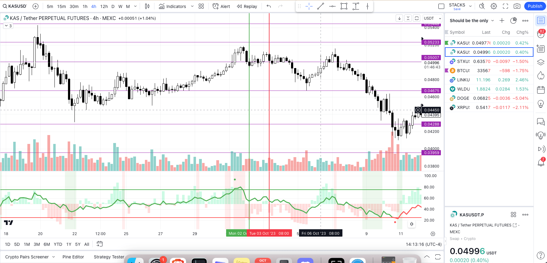Open the Strategy Tester tab
The width and height of the screenshot is (547, 263).
109,257
